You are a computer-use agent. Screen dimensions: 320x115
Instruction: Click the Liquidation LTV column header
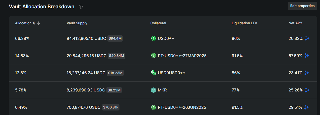(244, 23)
